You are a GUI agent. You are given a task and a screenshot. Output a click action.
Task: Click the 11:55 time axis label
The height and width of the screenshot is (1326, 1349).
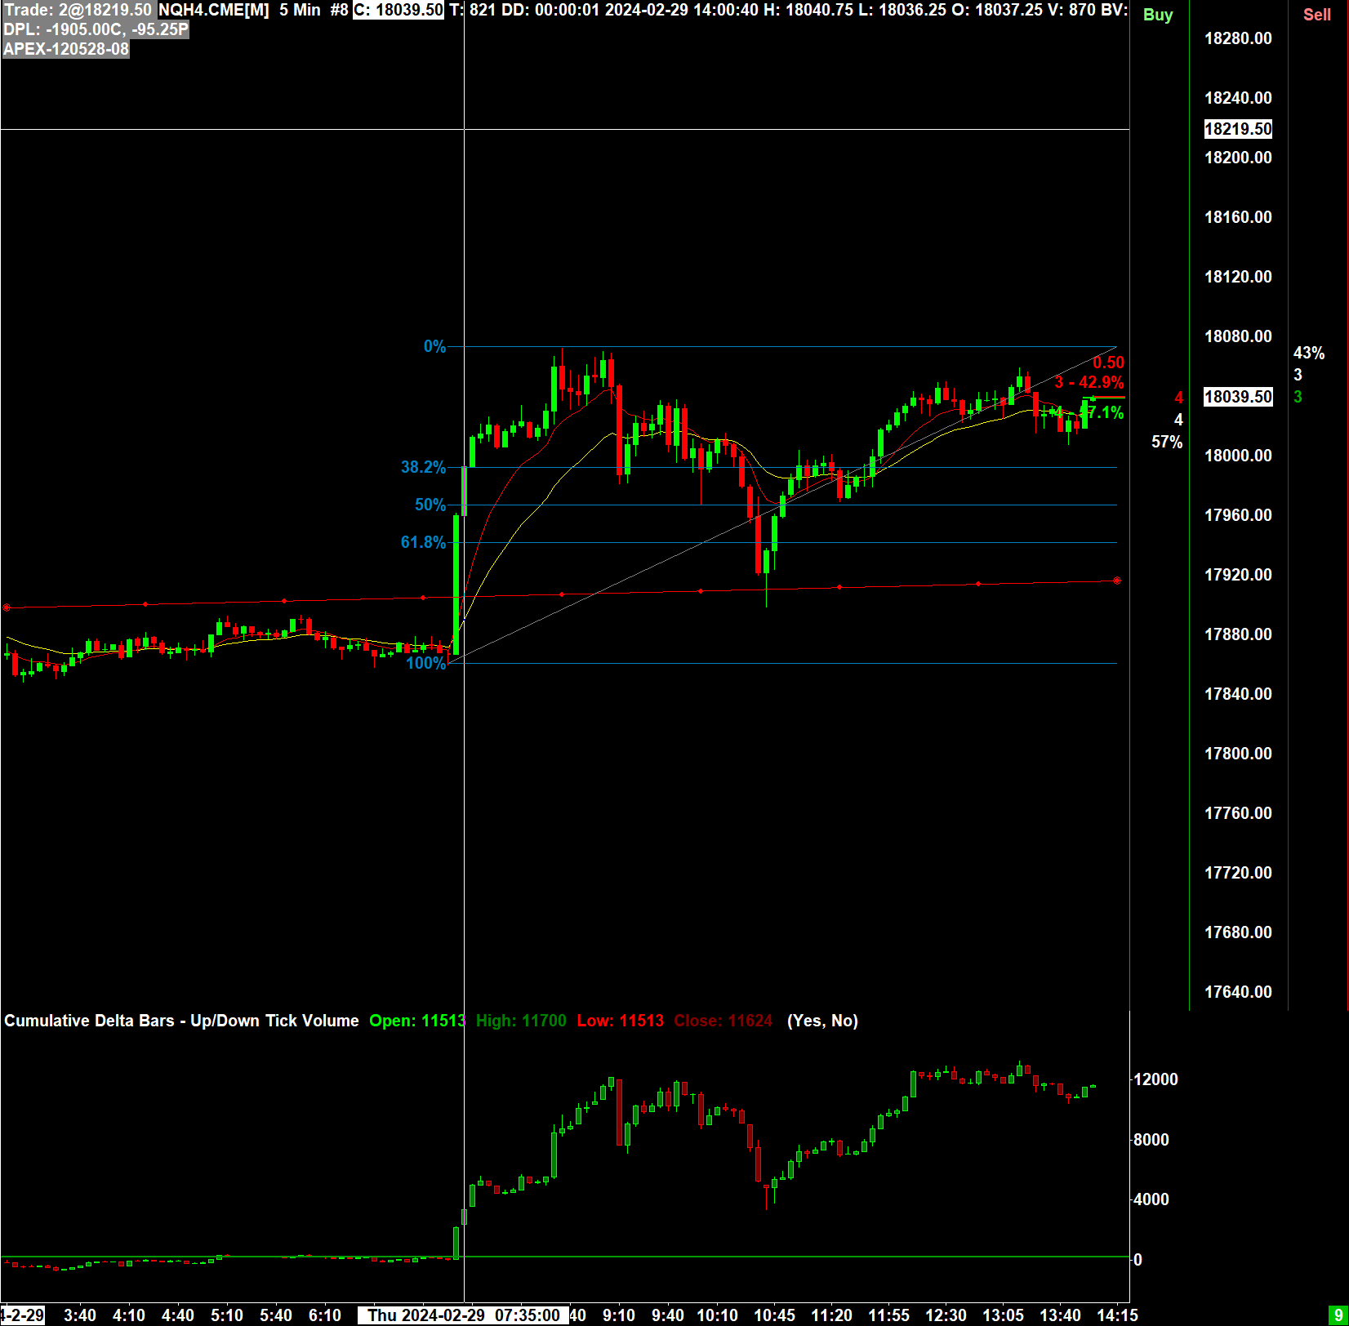click(x=888, y=1315)
